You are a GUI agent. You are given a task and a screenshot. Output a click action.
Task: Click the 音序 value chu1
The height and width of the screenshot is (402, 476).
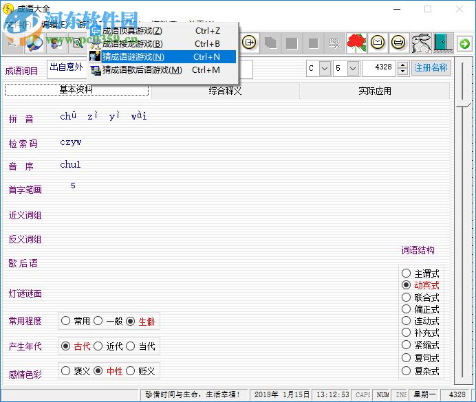[70, 164]
